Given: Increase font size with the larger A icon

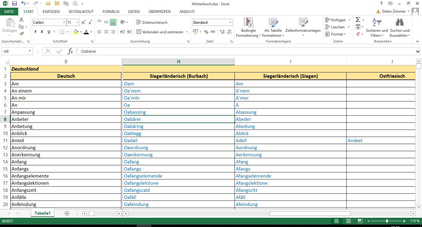Looking at the screenshot, I should pyautogui.click(x=84, y=23).
